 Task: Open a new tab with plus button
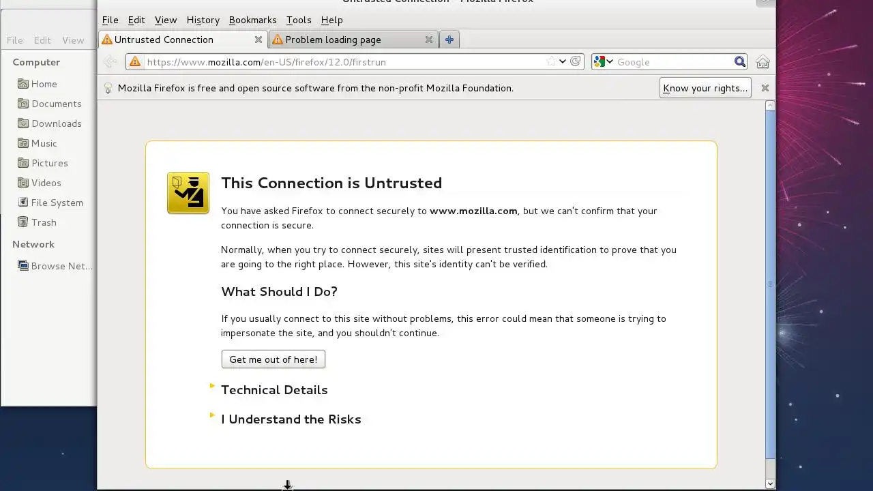tap(449, 40)
